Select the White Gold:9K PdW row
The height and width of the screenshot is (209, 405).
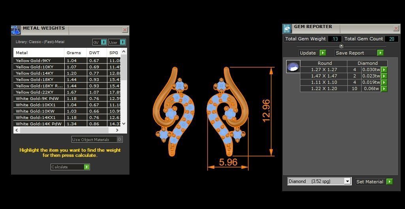coord(67,98)
